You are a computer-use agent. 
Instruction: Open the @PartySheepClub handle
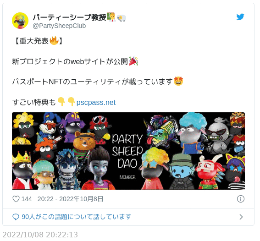(x=59, y=26)
